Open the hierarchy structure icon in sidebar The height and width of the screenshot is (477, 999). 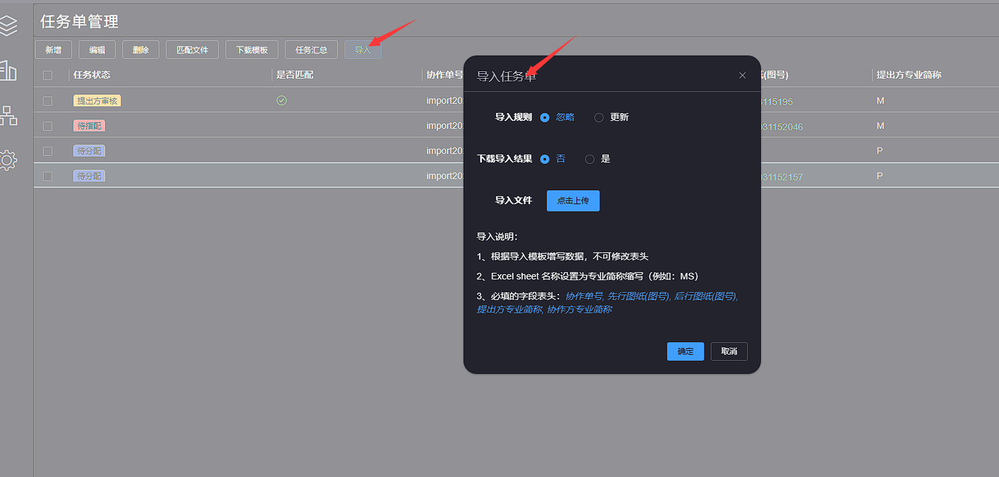[x=8, y=116]
